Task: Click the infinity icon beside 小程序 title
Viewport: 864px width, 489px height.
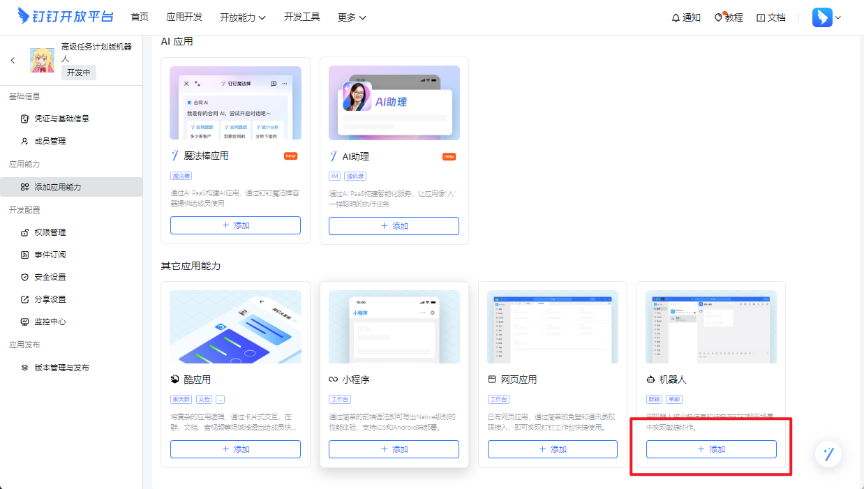Action: coord(334,379)
